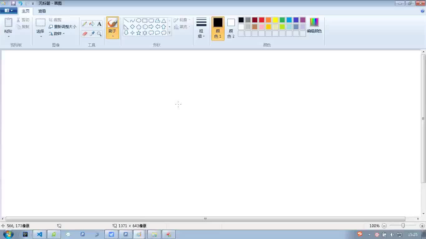Pick the red color swatch

[262, 20]
